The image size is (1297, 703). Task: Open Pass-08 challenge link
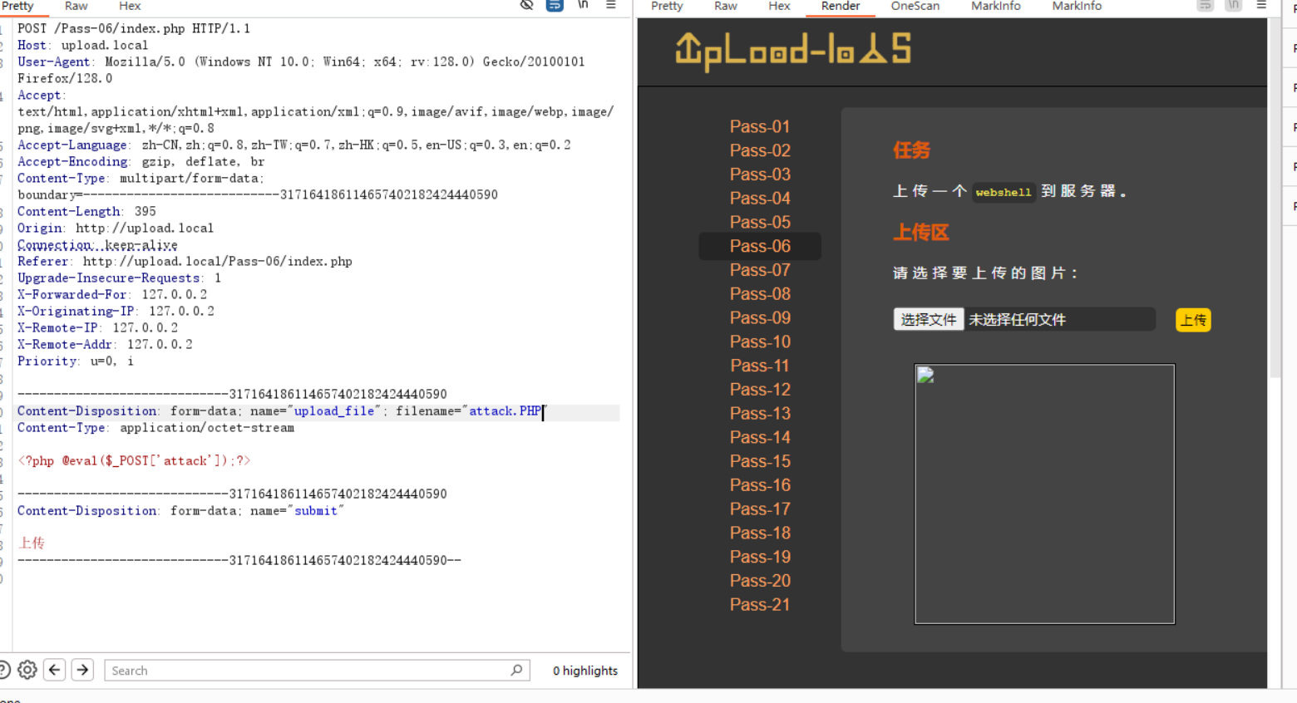point(760,294)
